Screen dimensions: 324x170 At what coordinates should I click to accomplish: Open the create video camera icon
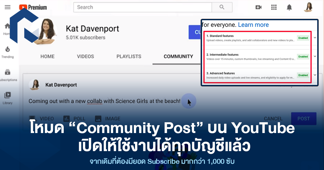point(258,7)
